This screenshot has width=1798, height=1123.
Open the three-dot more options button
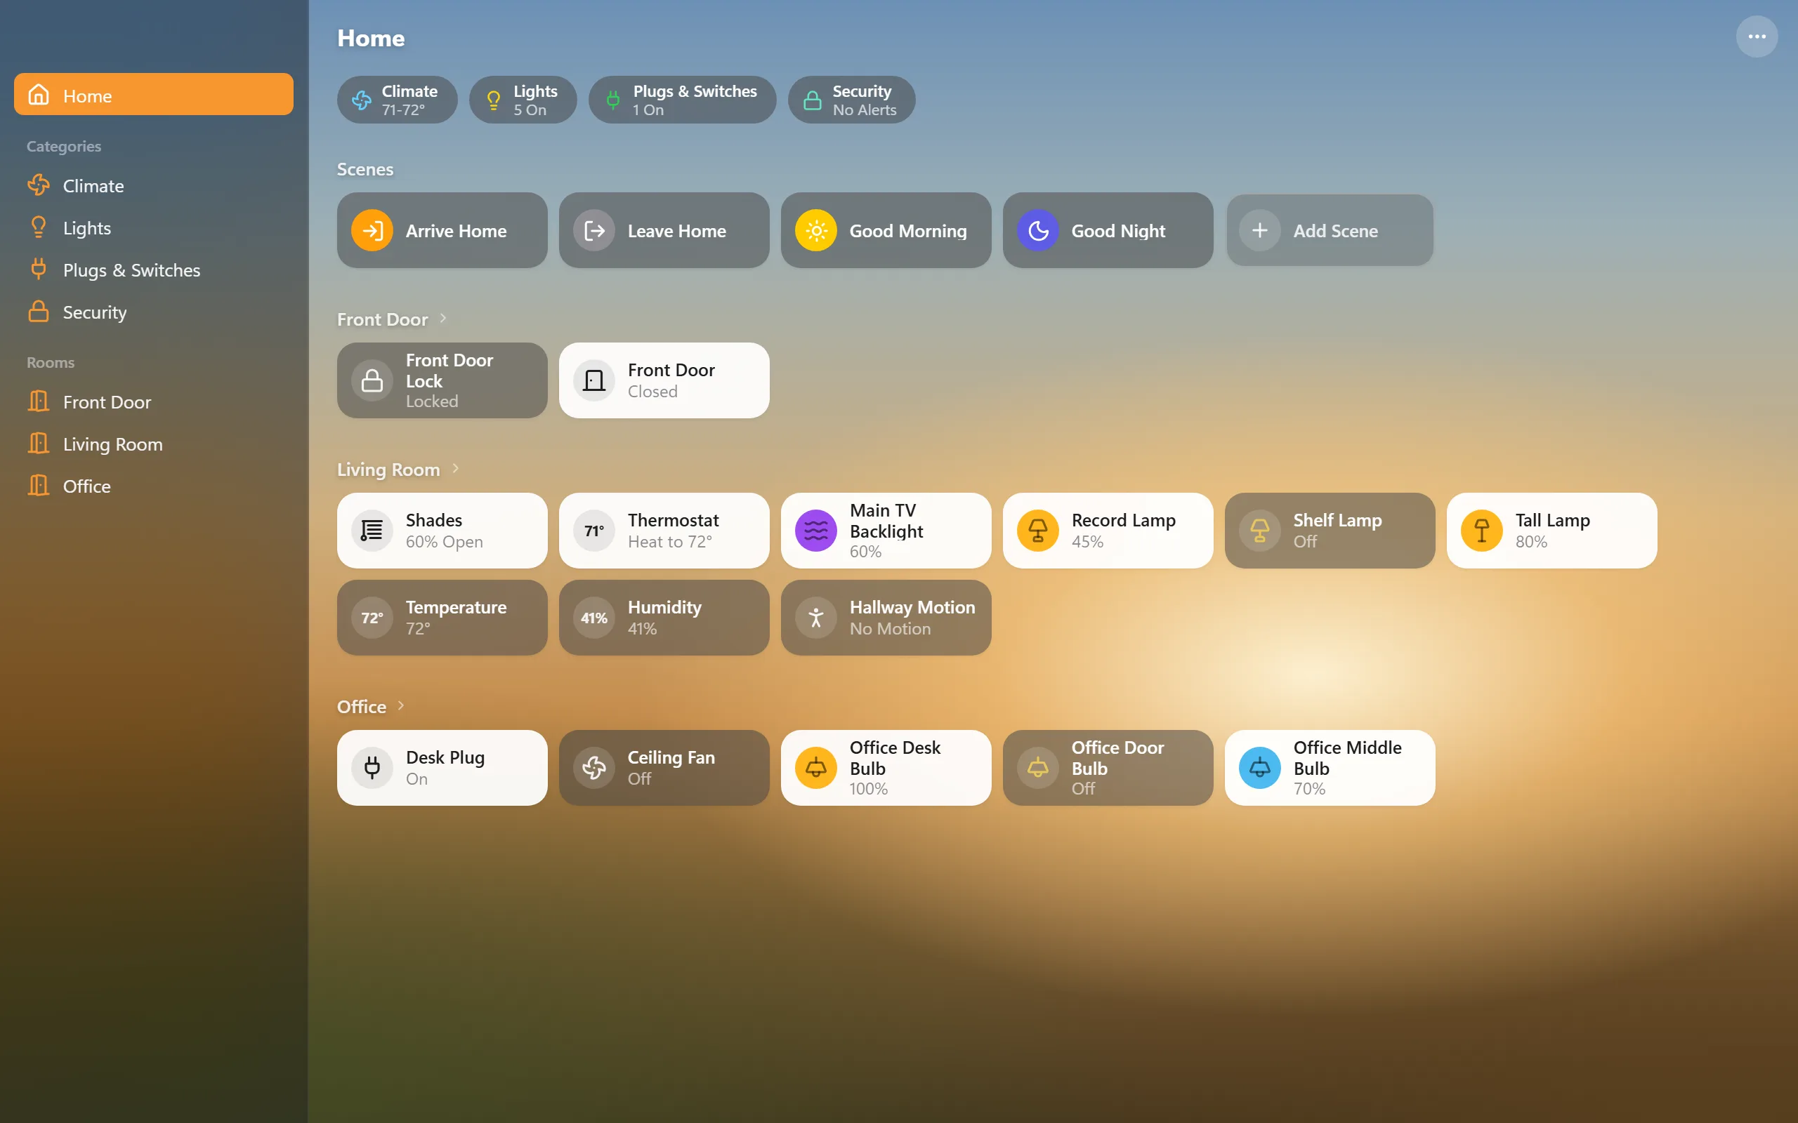1757,36
